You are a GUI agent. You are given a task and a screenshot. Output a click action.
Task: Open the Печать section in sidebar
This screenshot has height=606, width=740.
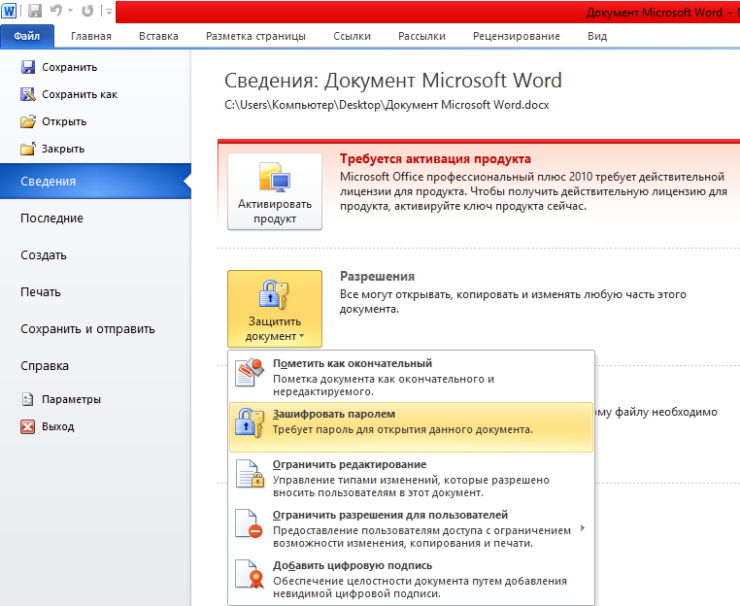(41, 292)
